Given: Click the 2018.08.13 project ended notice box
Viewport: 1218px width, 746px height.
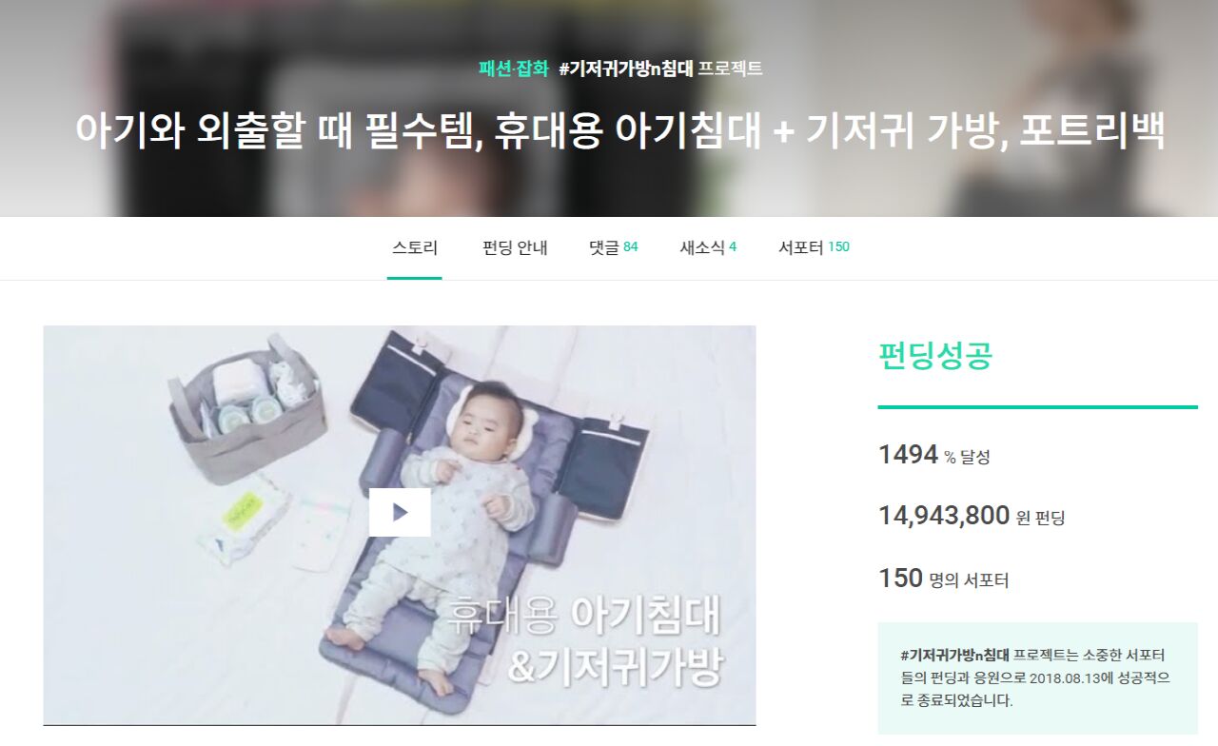Looking at the screenshot, I should coord(1037,677).
